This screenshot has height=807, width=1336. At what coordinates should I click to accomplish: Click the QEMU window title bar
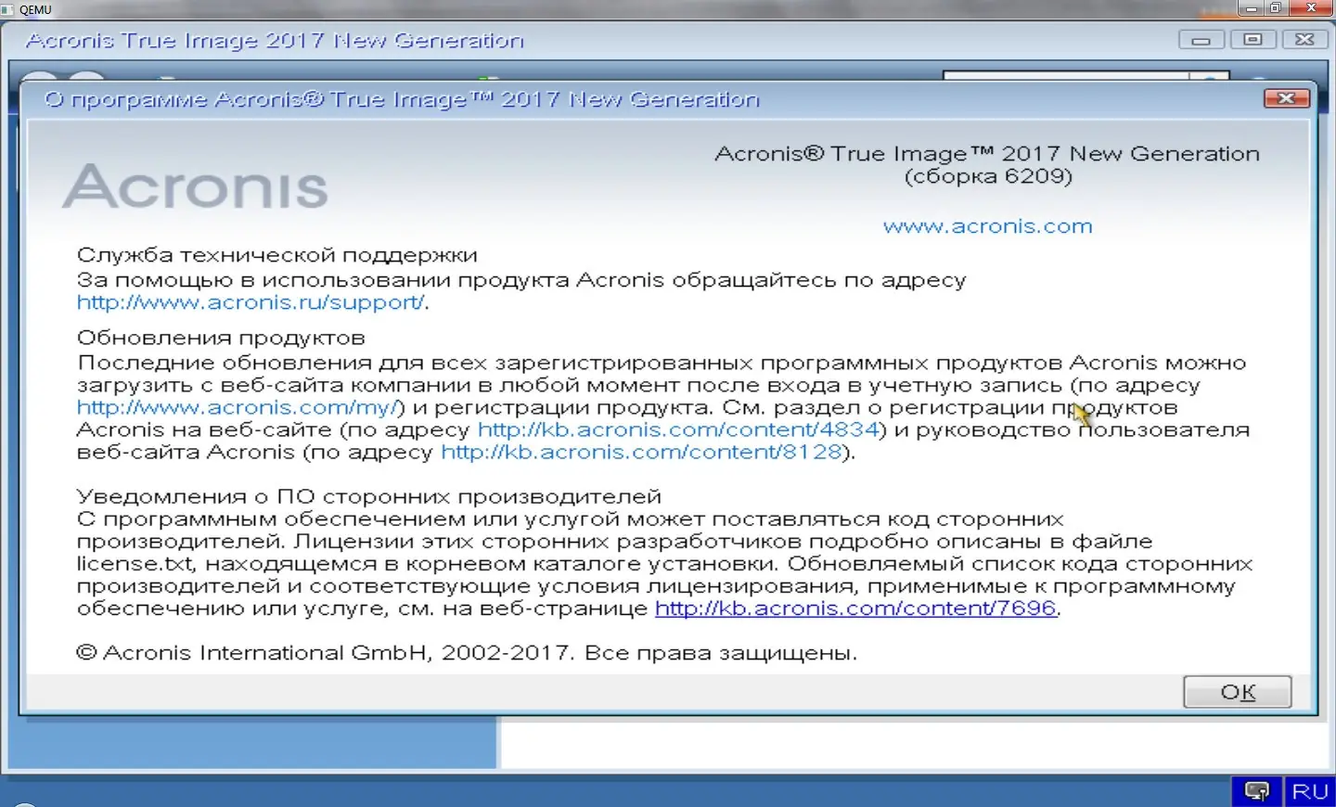(557, 9)
